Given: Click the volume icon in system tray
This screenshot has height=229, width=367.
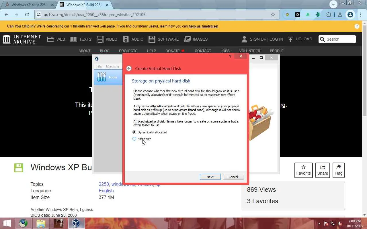Looking at the screenshot, I should 340,224.
